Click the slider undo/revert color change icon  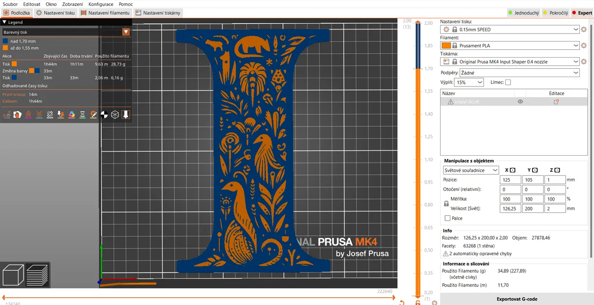(402, 303)
